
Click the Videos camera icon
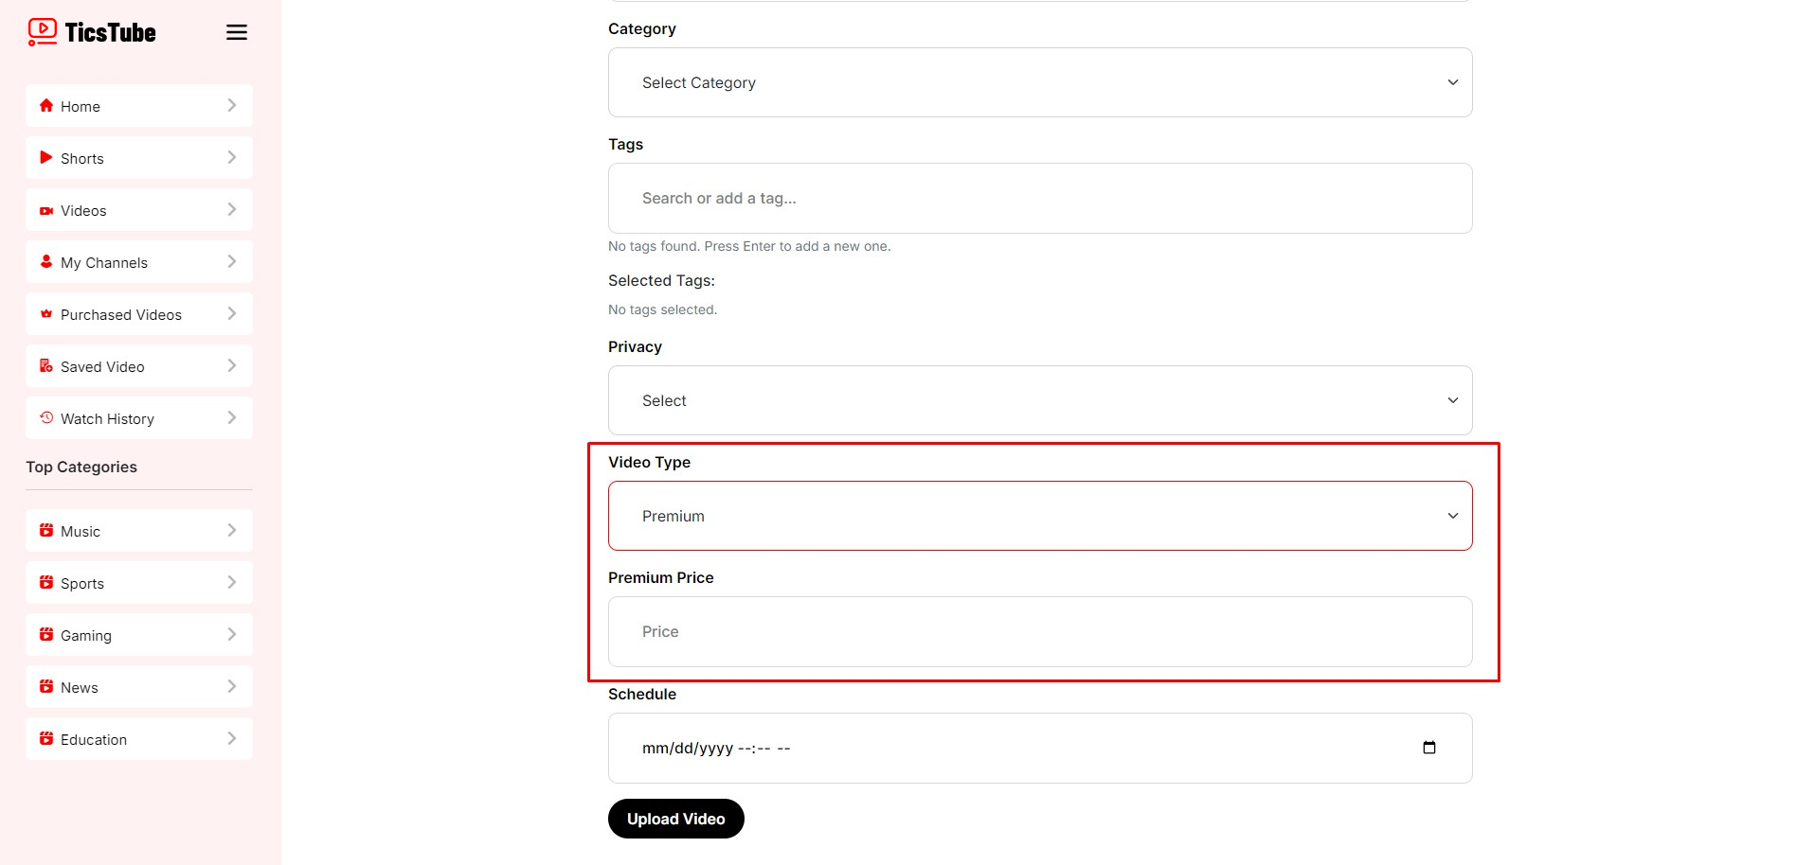tap(45, 210)
